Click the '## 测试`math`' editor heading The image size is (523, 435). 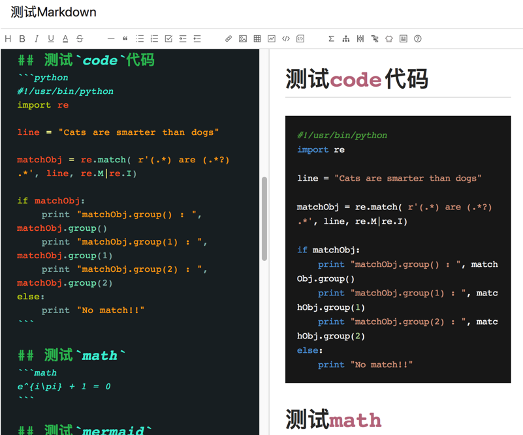72,355
